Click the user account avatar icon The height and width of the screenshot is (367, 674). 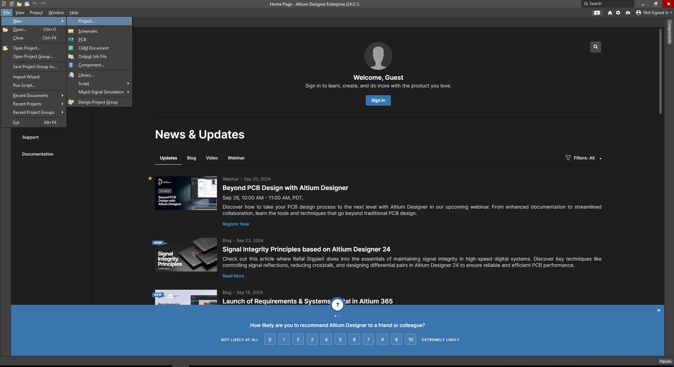pos(638,13)
